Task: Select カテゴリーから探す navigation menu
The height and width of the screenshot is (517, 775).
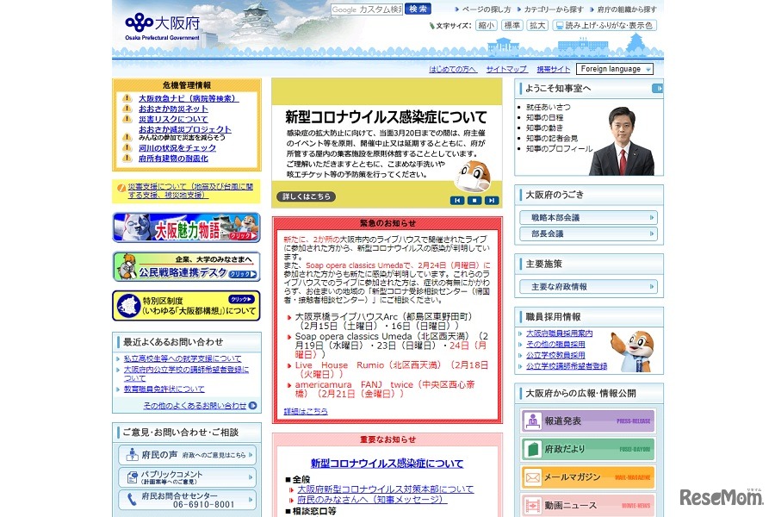Action: click(x=551, y=9)
